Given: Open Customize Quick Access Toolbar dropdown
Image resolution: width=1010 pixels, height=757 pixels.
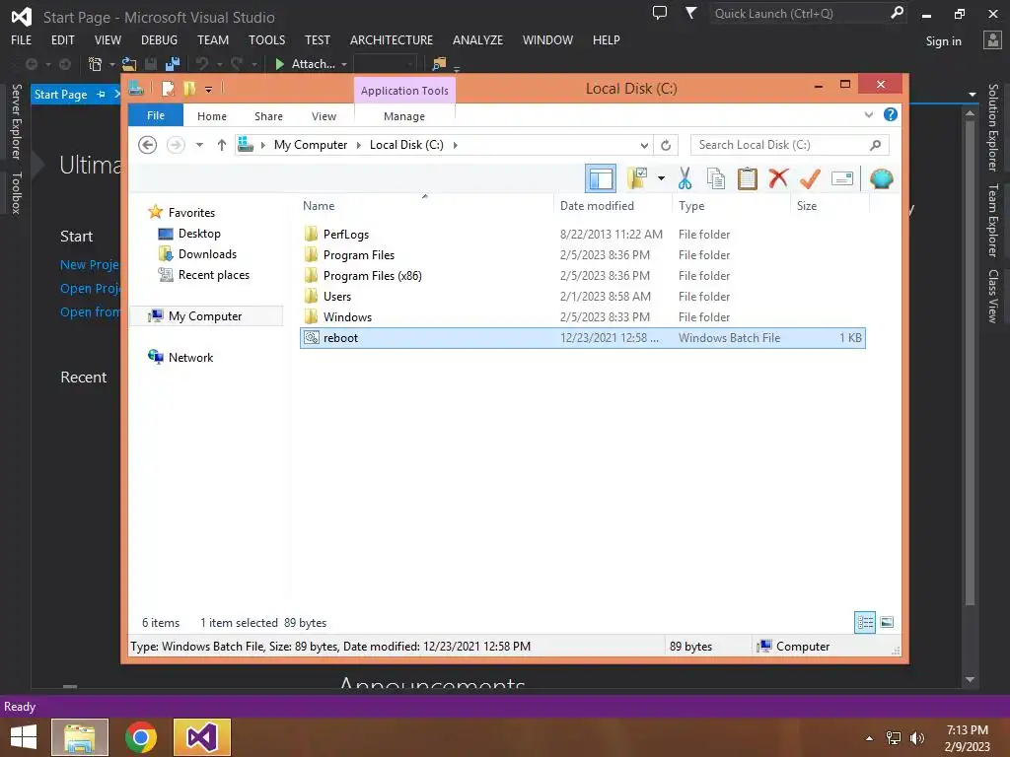Looking at the screenshot, I should (x=209, y=90).
